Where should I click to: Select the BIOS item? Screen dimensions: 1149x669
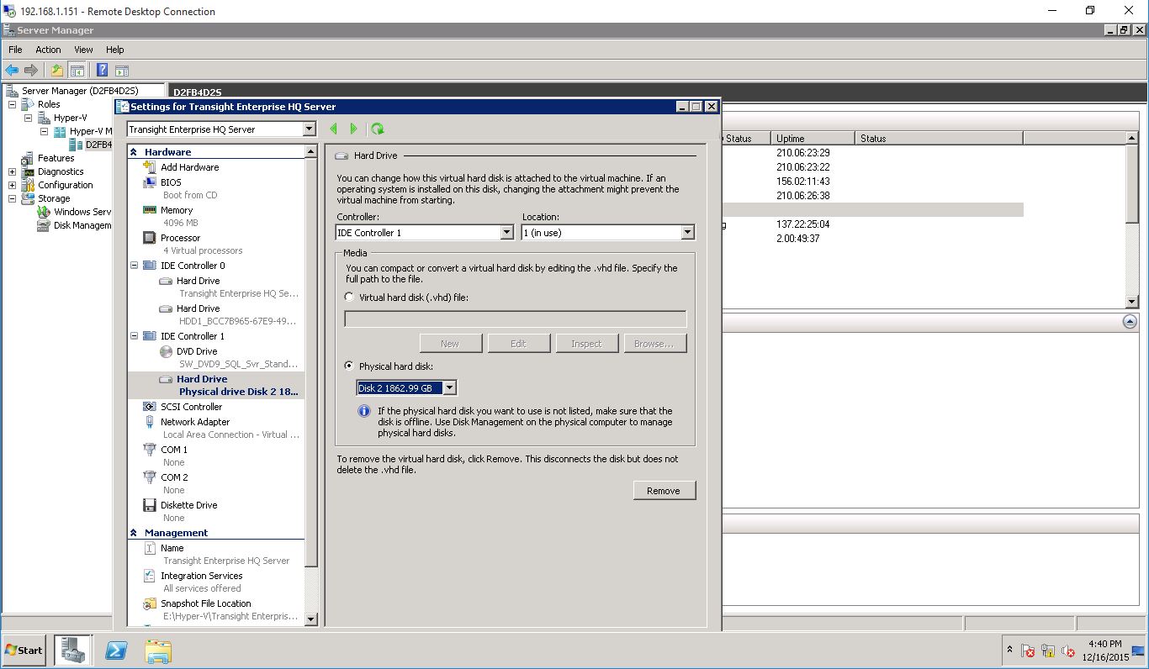[x=171, y=182]
